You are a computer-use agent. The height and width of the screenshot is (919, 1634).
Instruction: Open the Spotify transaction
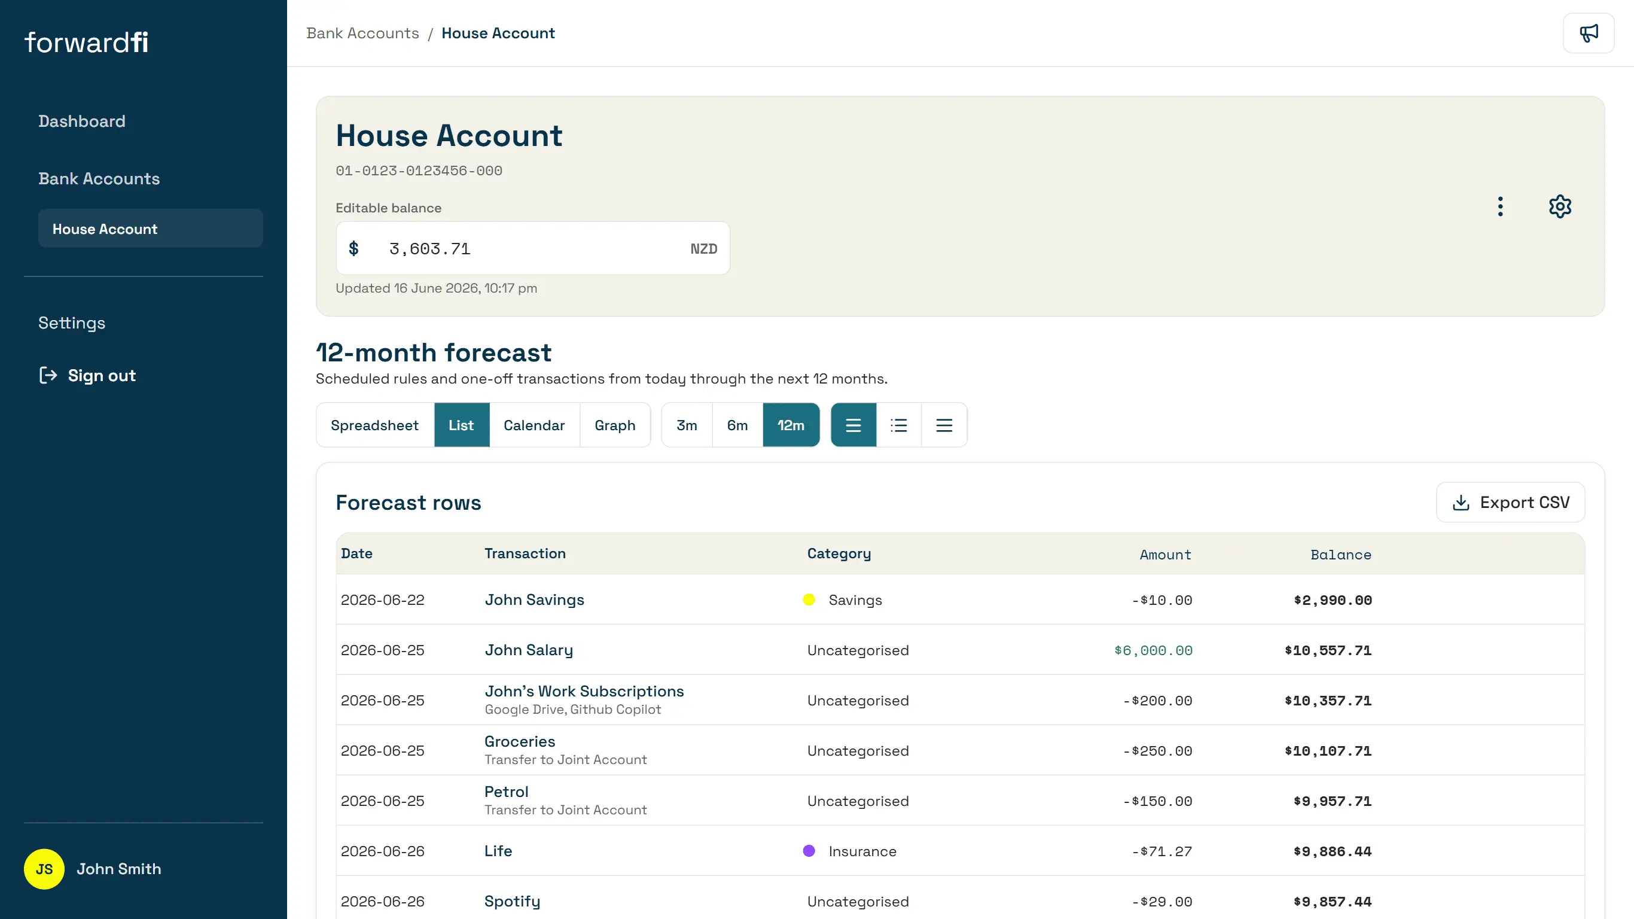point(512,901)
